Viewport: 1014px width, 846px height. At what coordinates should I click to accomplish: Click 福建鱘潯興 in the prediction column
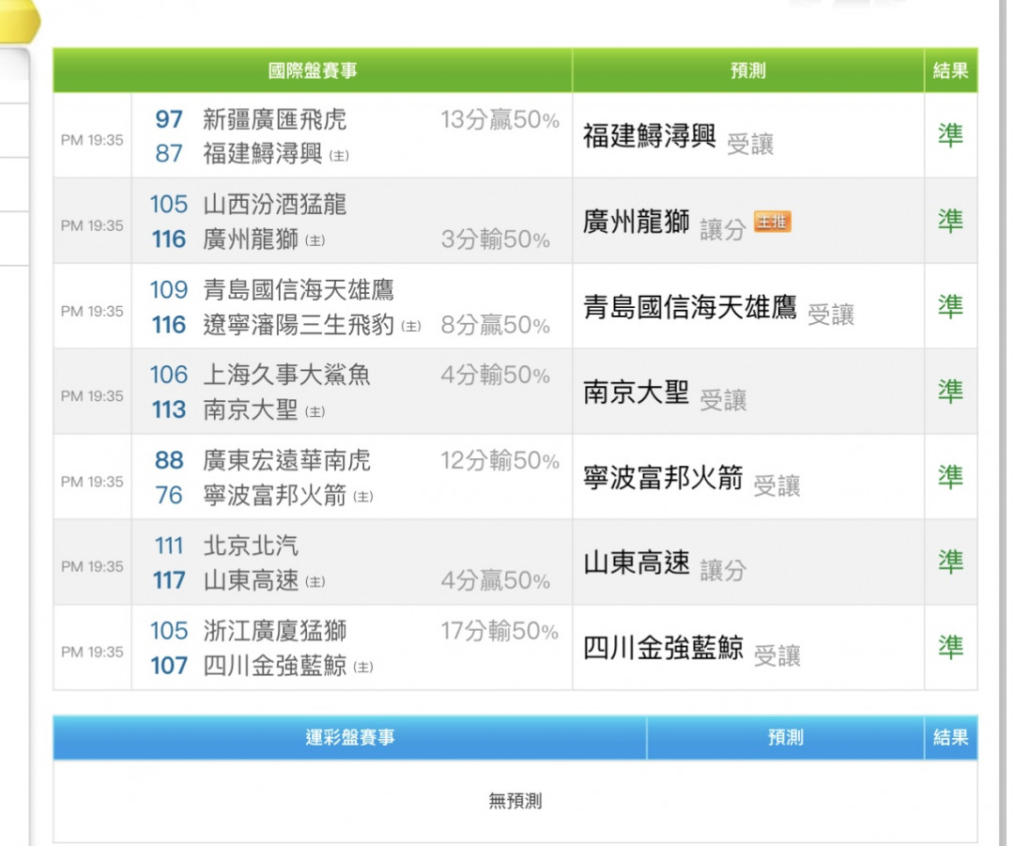point(650,136)
